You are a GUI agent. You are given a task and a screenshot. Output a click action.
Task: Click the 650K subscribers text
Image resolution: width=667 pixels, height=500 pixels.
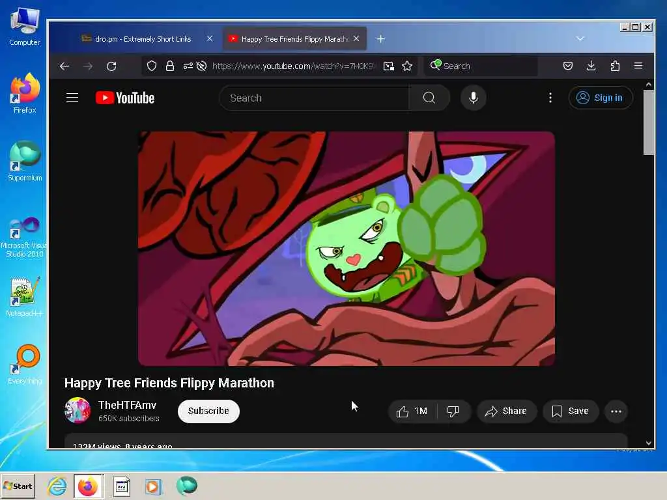point(129,419)
